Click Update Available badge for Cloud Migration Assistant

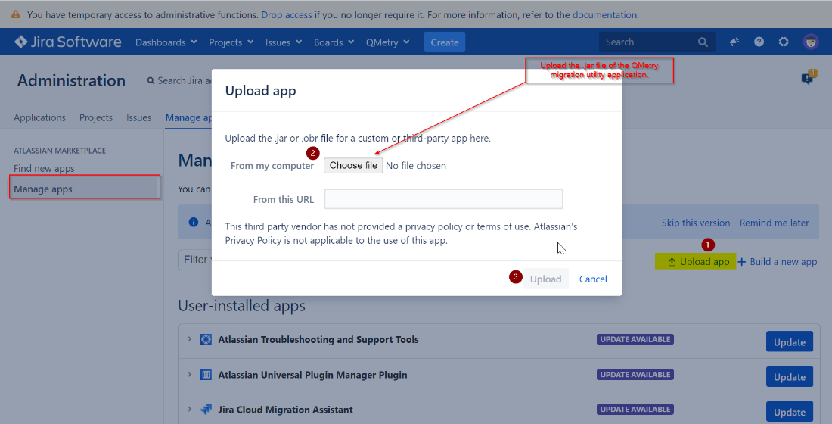point(635,409)
